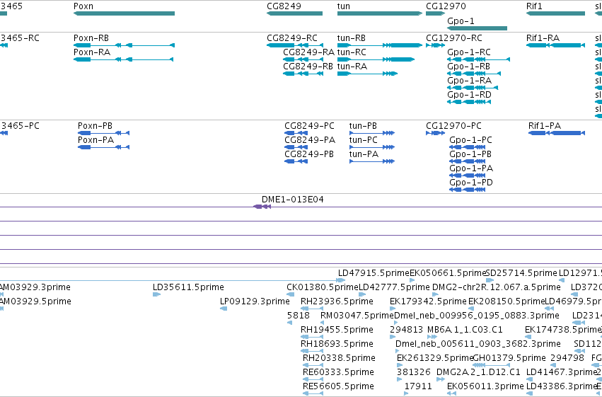The height and width of the screenshot is (397, 602).
Task: Click the RH19455.5prime EST feature
Action: pyautogui.click(x=312, y=337)
